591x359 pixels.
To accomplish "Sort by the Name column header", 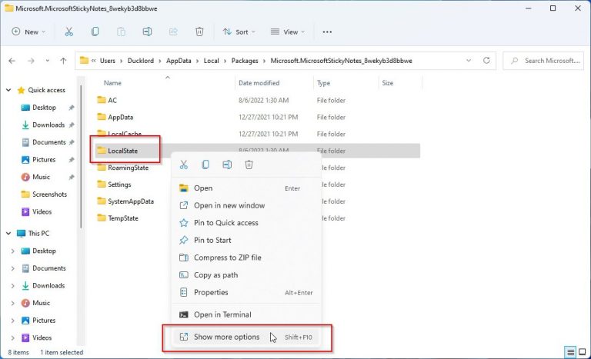I will point(112,83).
